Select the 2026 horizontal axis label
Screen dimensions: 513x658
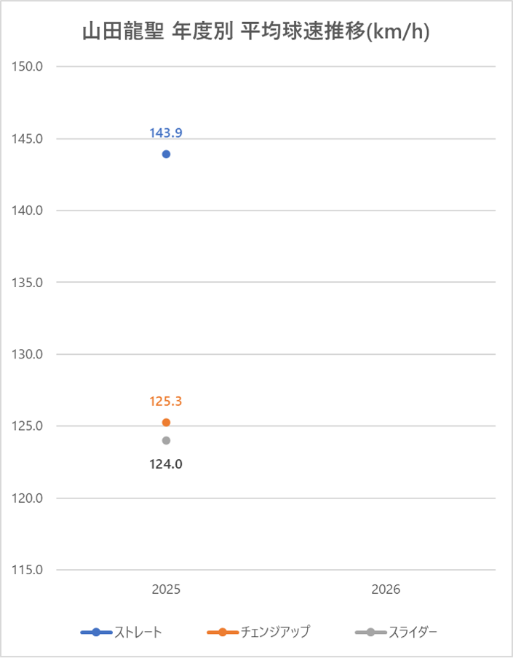click(386, 590)
